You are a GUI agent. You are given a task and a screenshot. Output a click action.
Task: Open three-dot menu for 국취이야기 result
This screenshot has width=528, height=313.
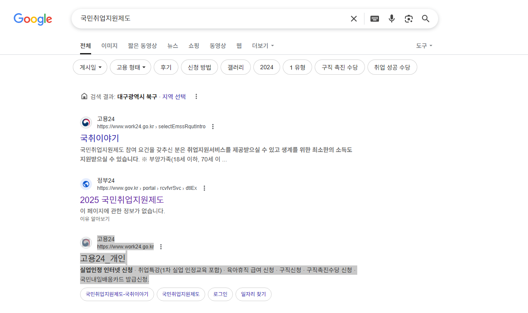213,127
